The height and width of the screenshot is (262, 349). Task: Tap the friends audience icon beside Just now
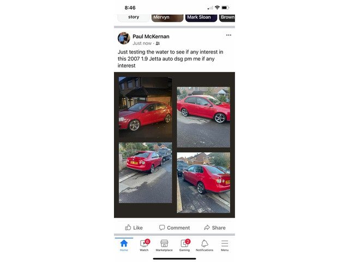click(158, 43)
